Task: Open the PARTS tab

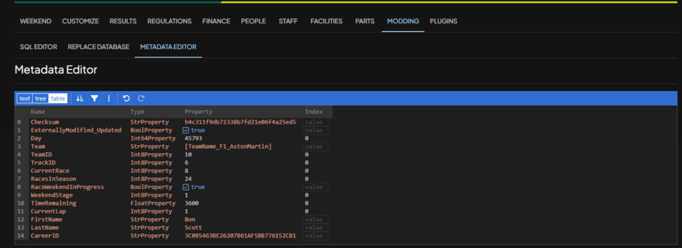Action: [364, 21]
